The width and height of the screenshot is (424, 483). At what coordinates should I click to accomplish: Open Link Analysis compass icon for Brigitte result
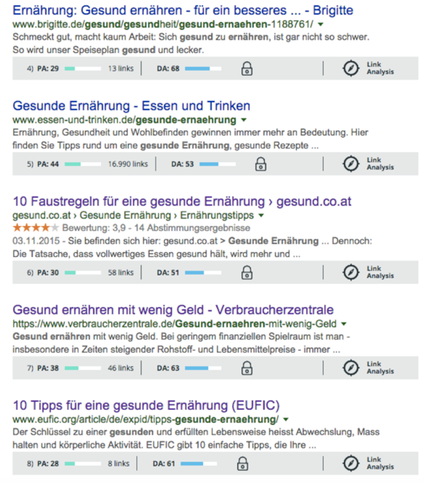(351, 68)
